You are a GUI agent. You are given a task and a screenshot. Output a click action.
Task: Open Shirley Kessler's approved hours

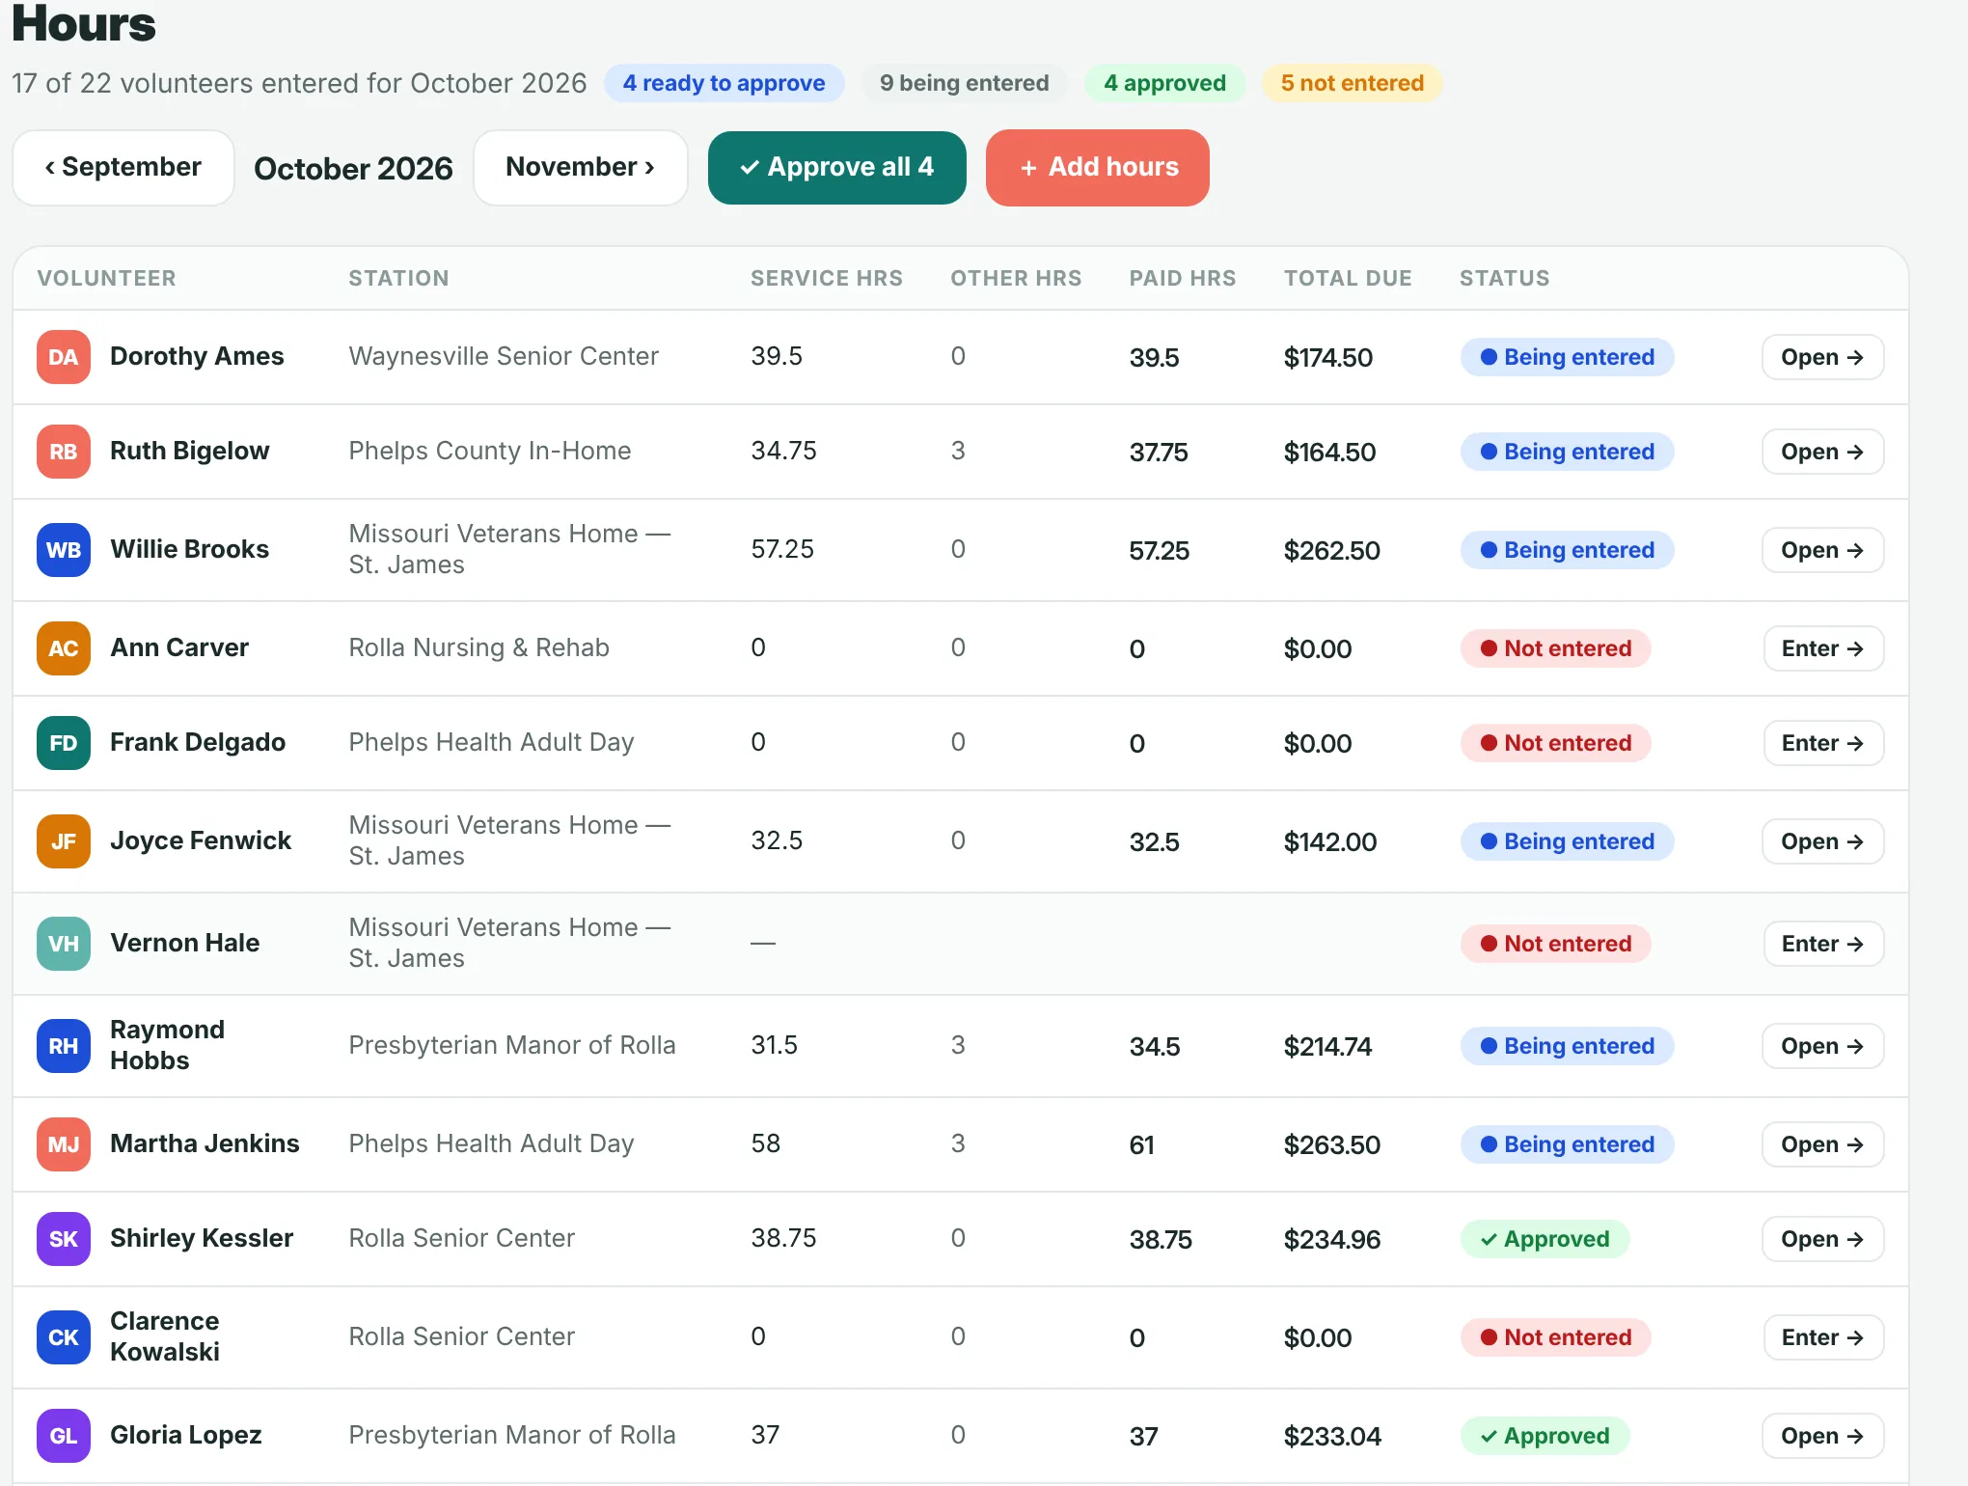click(1822, 1239)
